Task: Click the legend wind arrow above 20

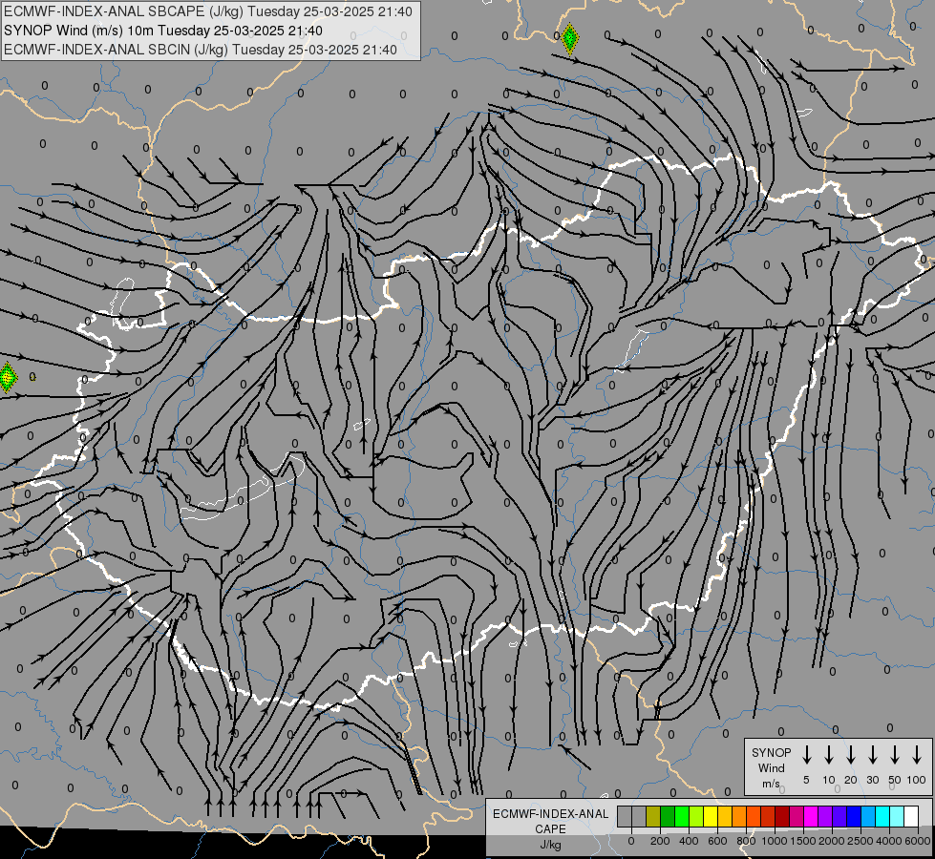Action: point(850,755)
